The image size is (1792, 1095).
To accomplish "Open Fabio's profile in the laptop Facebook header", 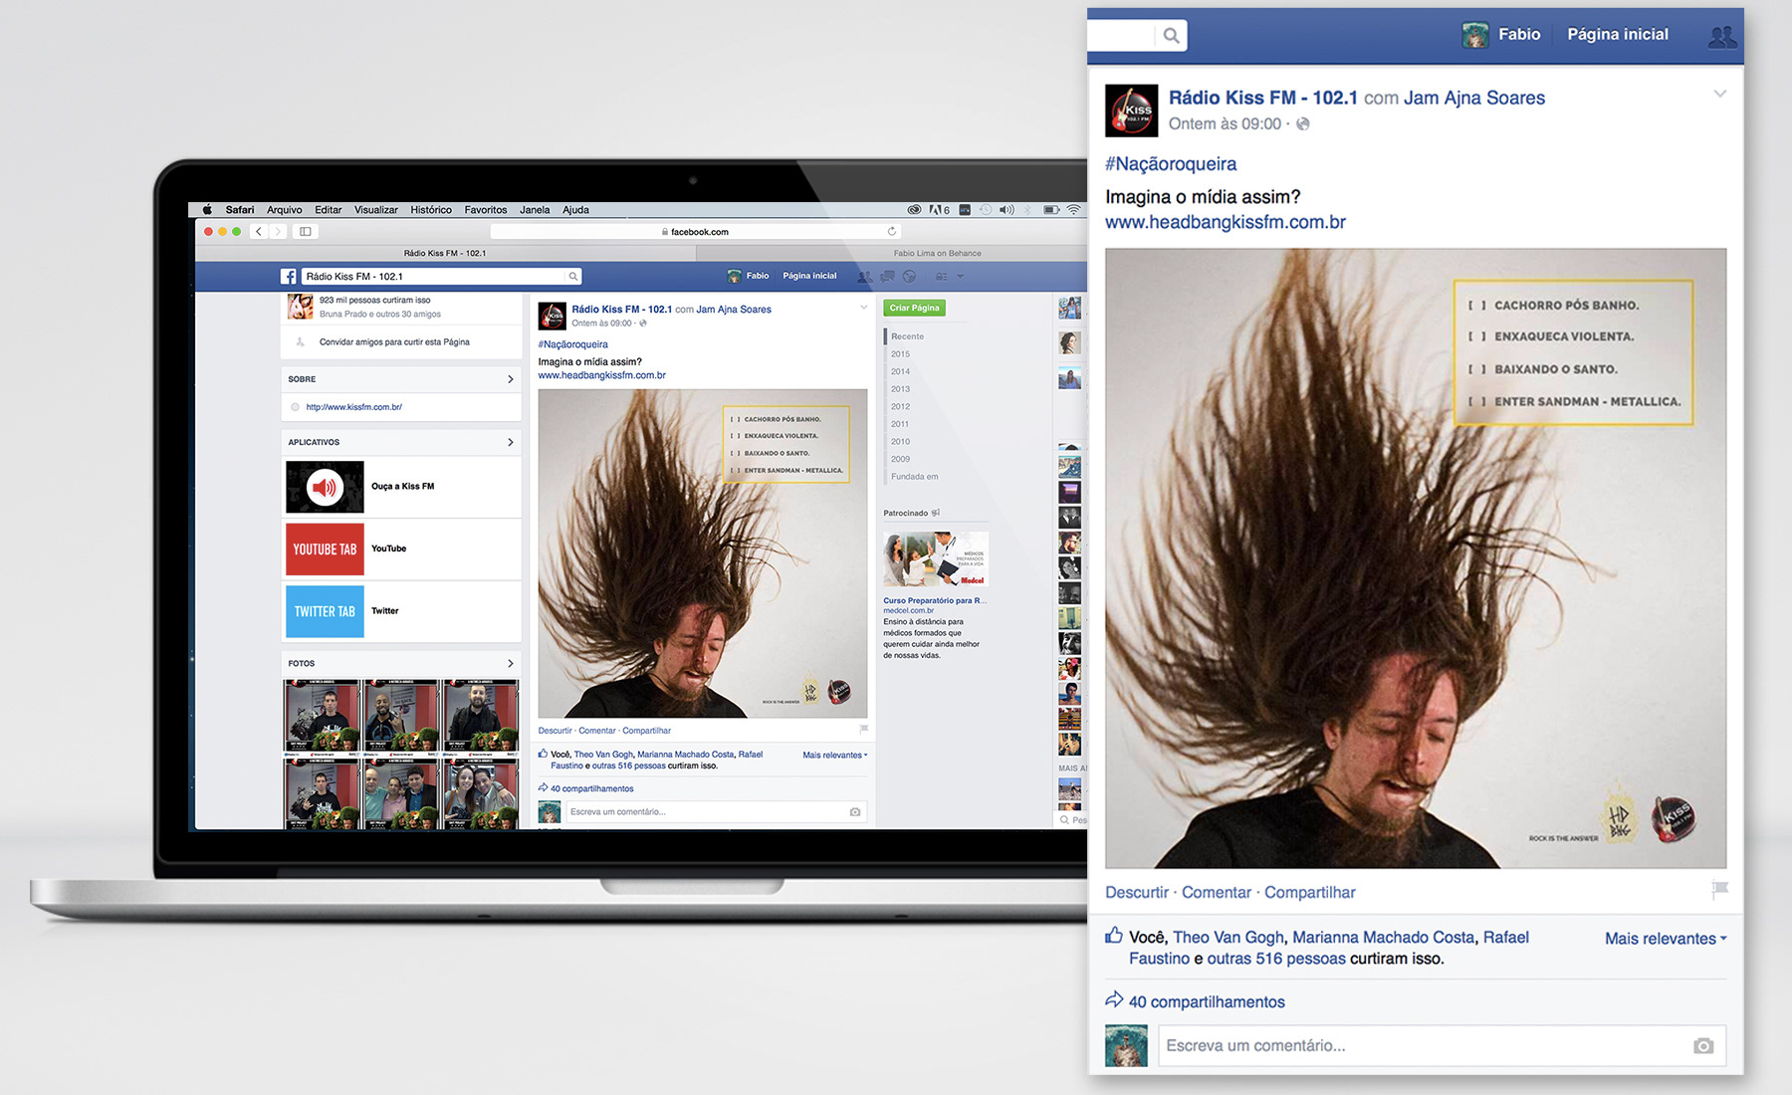I will coord(749,276).
